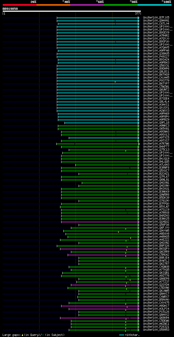The image size is (174, 337).
Task: Select hit label UniRef100_Q627R7
Action: tap(156, 264)
